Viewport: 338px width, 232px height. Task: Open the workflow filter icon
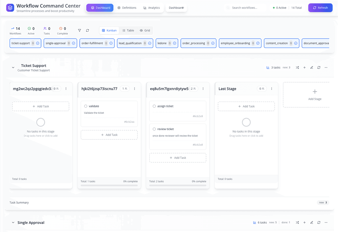79,30
